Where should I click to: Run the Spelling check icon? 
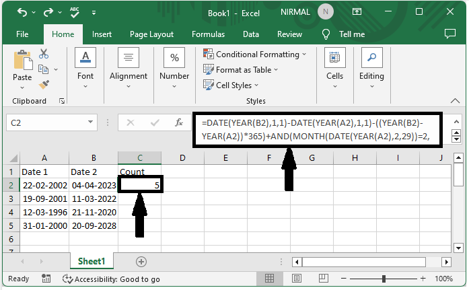(x=75, y=12)
